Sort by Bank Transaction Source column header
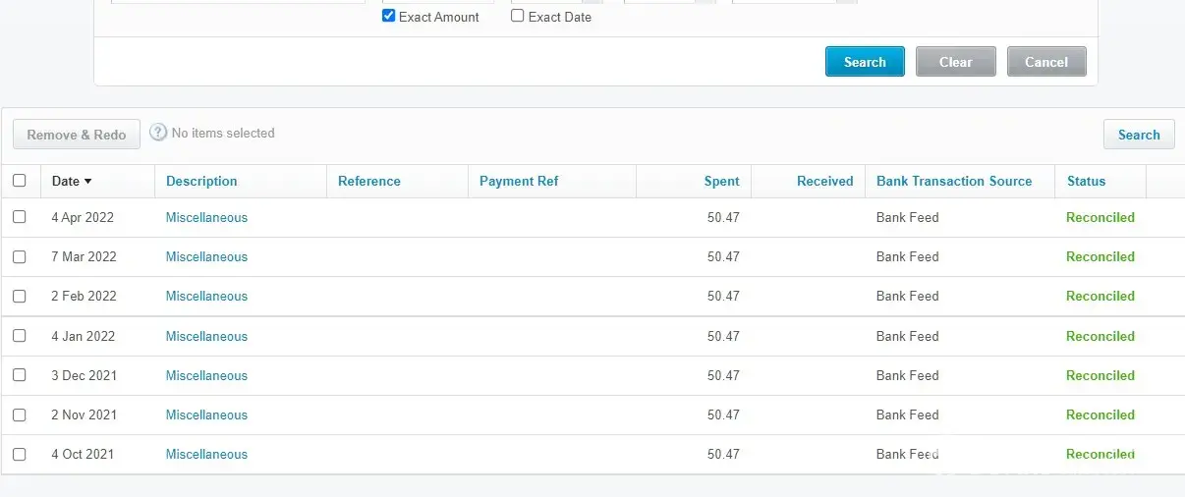This screenshot has height=497, width=1185. [x=954, y=181]
